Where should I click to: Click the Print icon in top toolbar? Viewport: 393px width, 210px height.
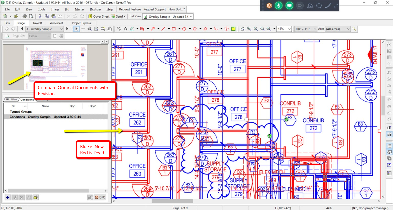pyautogui.click(x=25, y=16)
